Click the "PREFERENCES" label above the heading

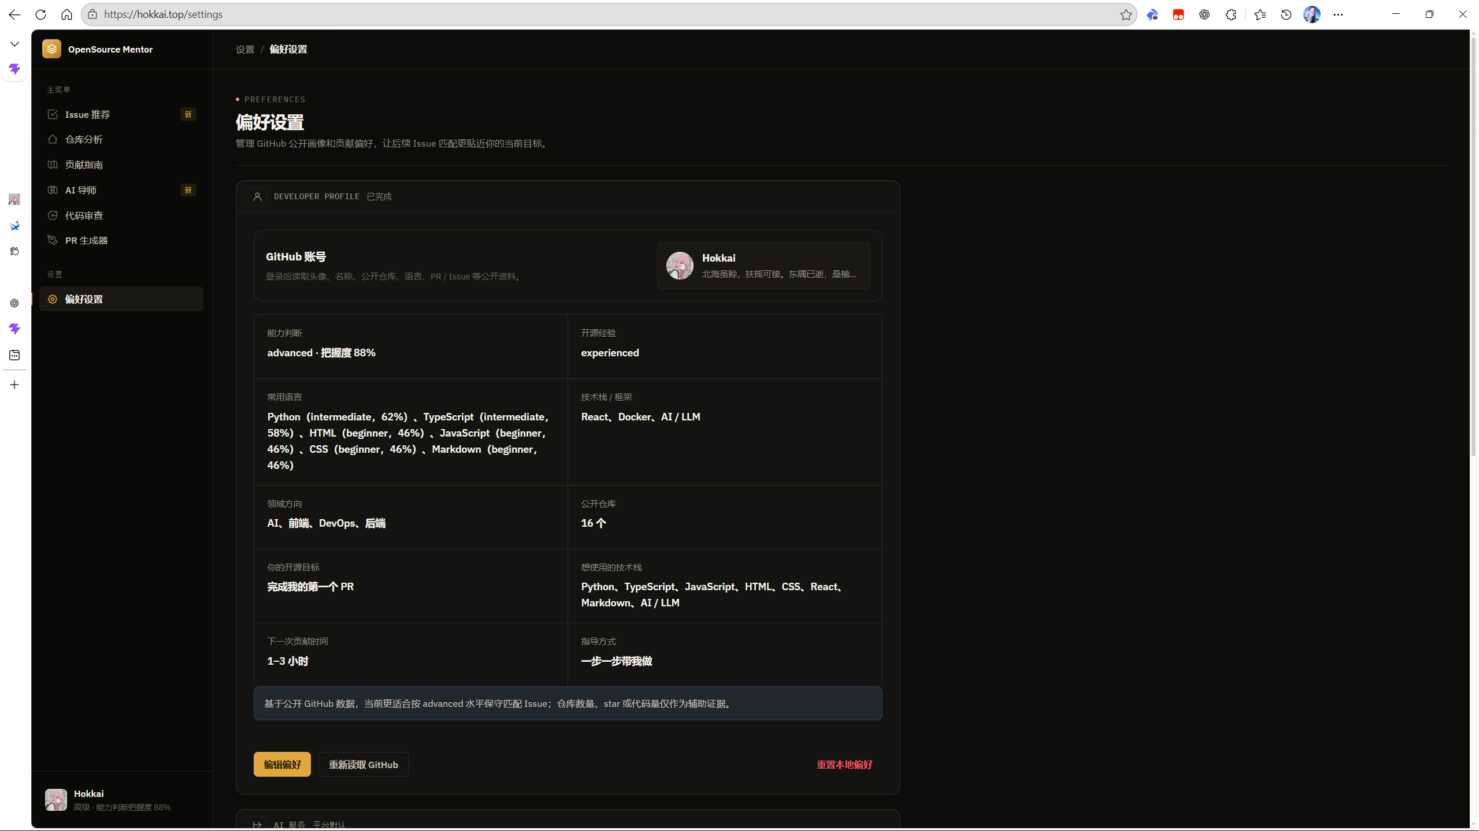point(275,99)
